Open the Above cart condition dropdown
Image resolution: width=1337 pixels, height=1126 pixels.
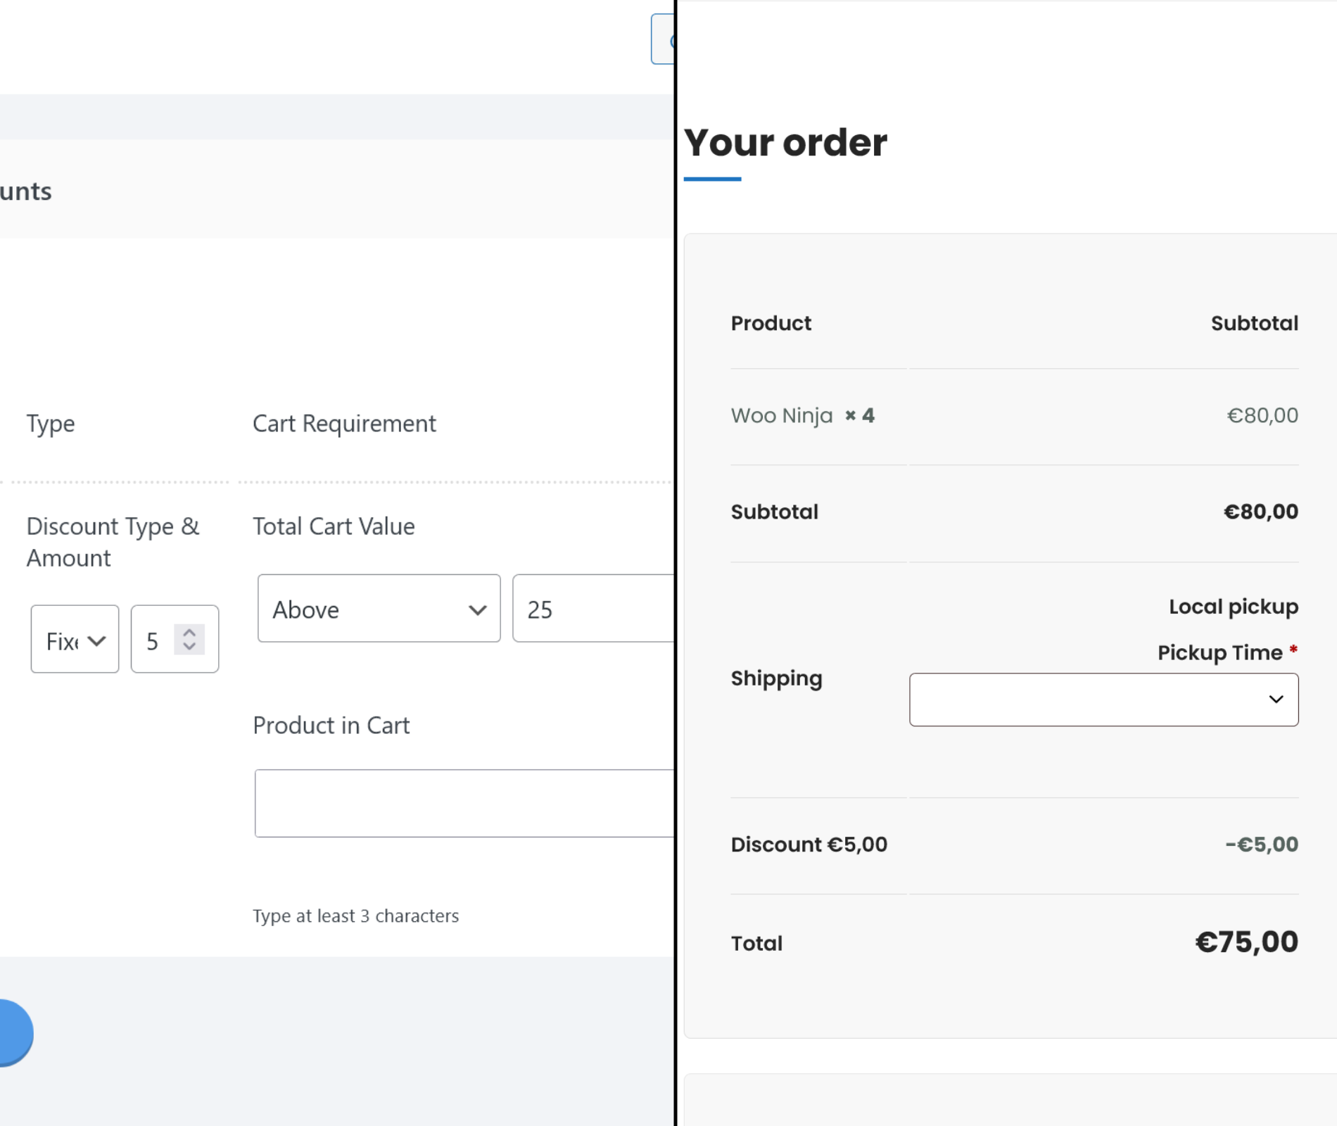coord(379,609)
